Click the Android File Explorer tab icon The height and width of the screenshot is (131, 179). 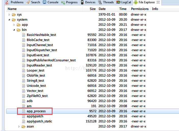pos(136,2)
